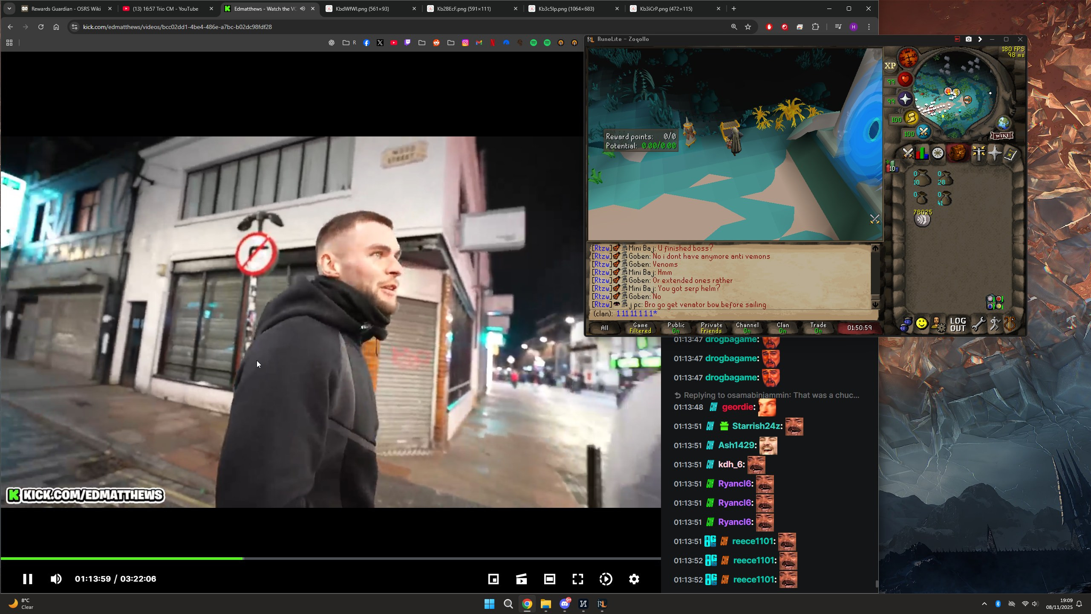1091x614 pixels.
Task: Switch to the Clan chat tab
Action: [x=782, y=328]
